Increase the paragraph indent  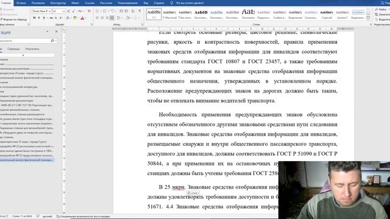point(126,11)
